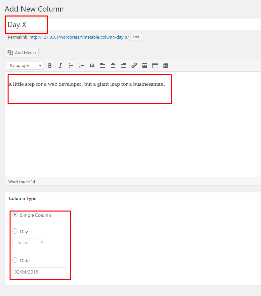This screenshot has width=261, height=296.
Task: Apply blockquote formatting
Action: click(x=92, y=66)
